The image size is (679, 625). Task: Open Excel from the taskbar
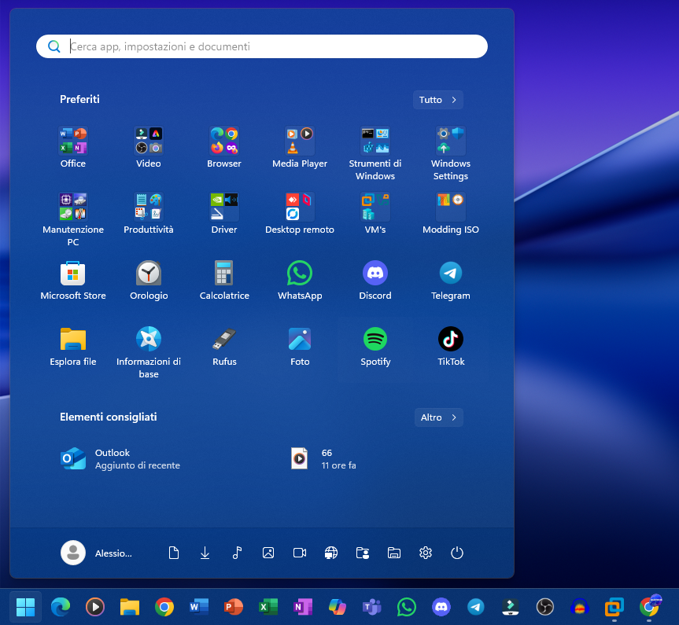click(268, 607)
